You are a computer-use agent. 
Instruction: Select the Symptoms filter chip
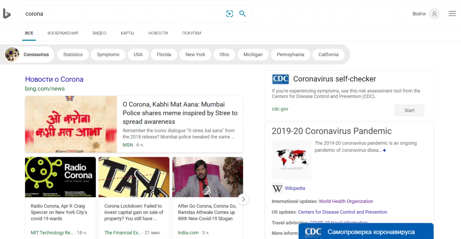click(108, 54)
